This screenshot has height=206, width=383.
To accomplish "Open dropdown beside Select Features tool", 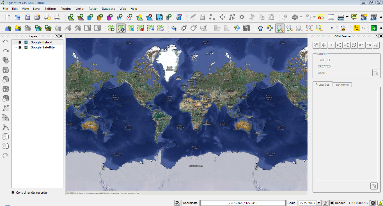I will [315, 17].
